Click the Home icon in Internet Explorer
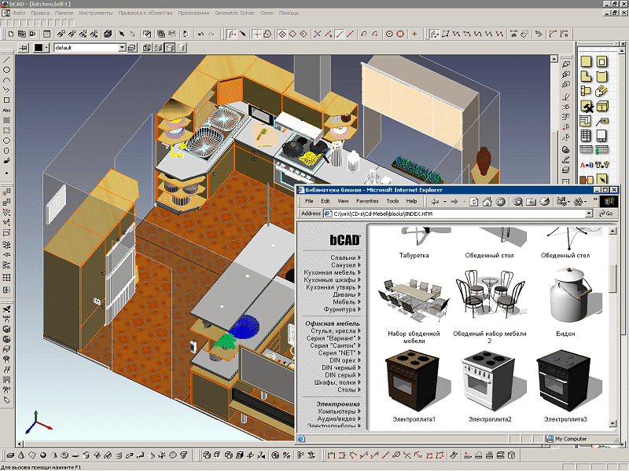 coord(486,202)
